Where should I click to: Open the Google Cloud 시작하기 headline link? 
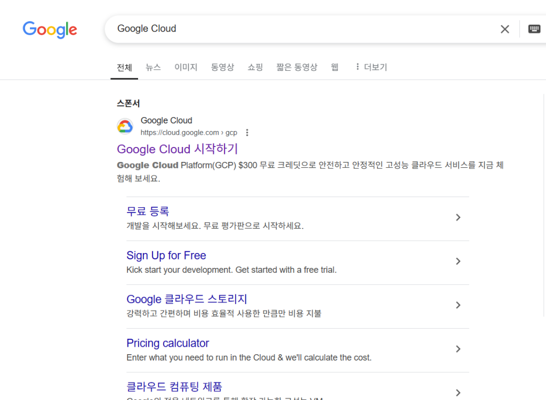point(177,149)
